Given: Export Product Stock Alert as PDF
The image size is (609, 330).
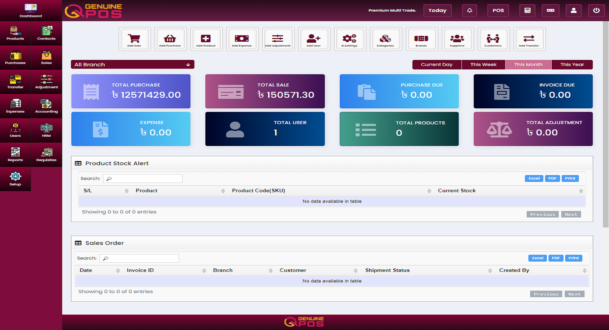Looking at the screenshot, I should click(552, 179).
